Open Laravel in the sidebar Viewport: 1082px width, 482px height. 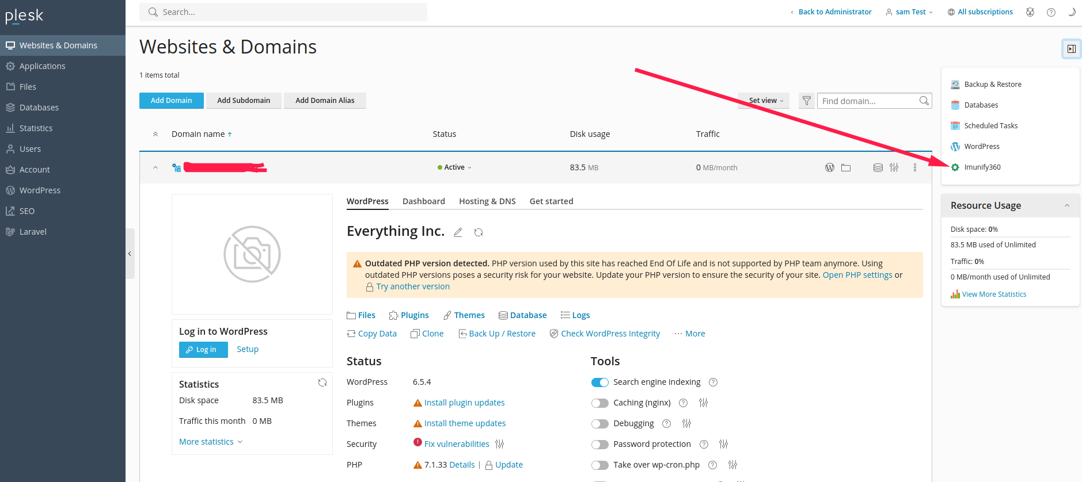63,232
